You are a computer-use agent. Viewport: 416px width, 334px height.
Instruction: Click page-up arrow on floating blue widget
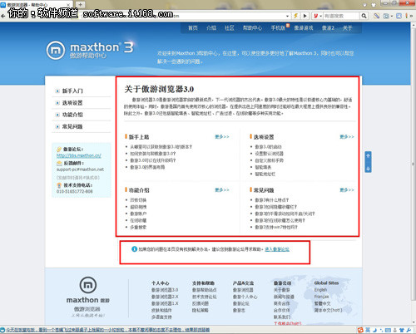[368, 156]
